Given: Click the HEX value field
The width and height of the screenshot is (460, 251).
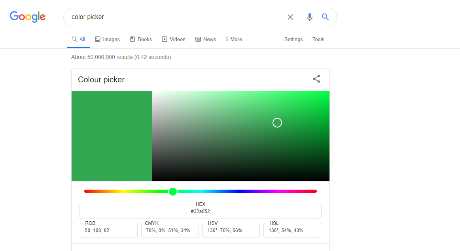Looking at the screenshot, I should pos(201,211).
